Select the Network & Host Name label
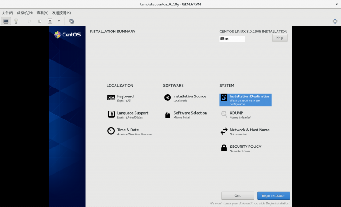The width and height of the screenshot is (341, 207). 250,130
